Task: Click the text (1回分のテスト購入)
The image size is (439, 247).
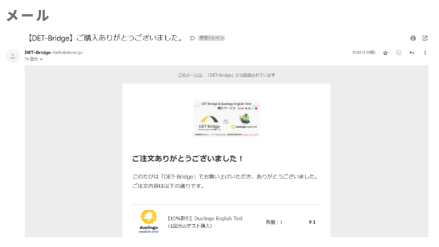Action: click(x=190, y=226)
